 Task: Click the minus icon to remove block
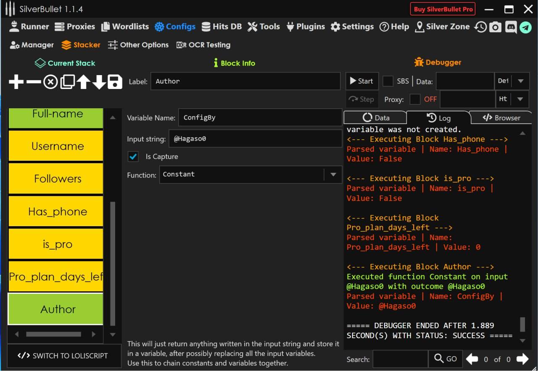pos(34,82)
